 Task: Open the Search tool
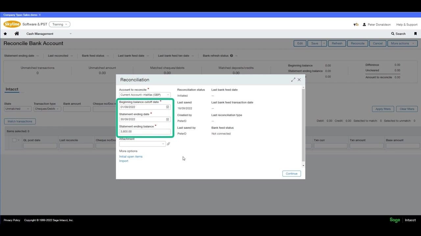[398, 34]
